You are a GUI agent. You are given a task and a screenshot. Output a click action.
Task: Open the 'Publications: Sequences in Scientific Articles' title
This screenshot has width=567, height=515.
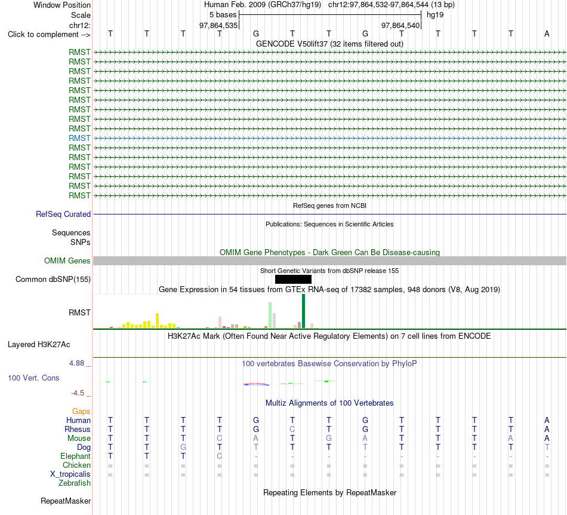click(x=329, y=224)
